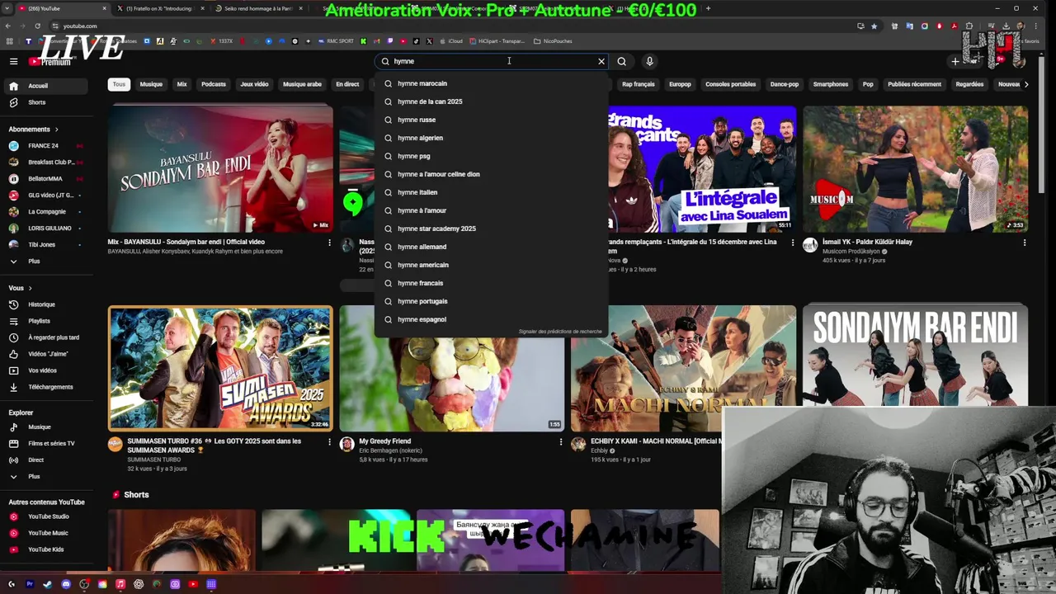Open 'Signaler des prédictions de recherche' link
1056x594 pixels.
click(560, 332)
